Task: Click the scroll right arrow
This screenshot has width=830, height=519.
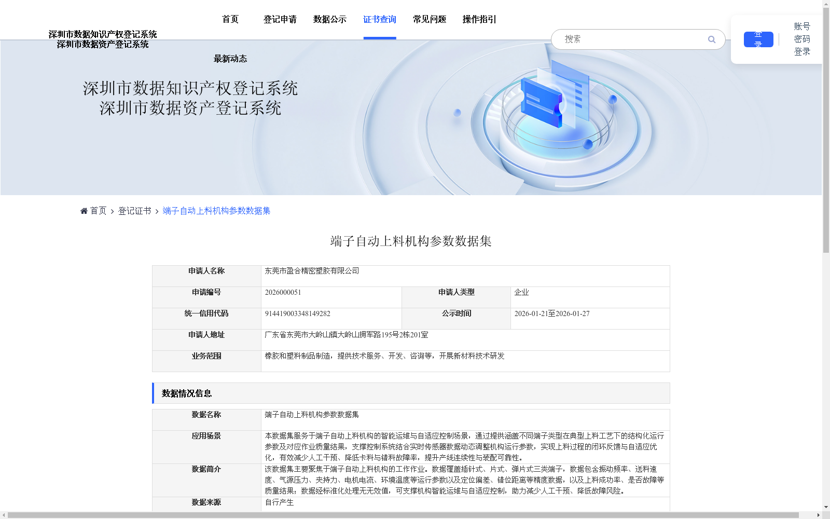Action: click(819, 515)
